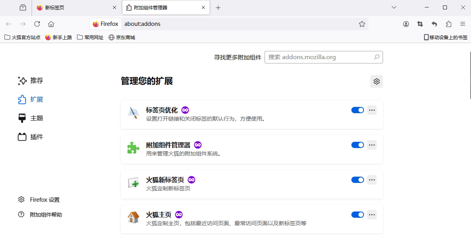The width and height of the screenshot is (471, 235).
Task: Expand the list all tabs chevron
Action: coord(394,7)
